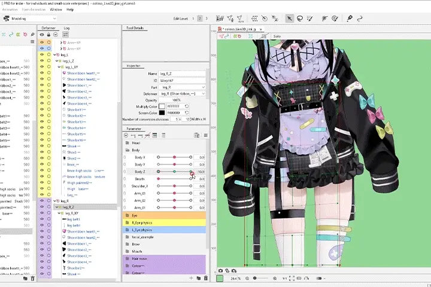Switch to the Log tab
This screenshot has height=287, width=431.
pyautogui.click(x=66, y=28)
